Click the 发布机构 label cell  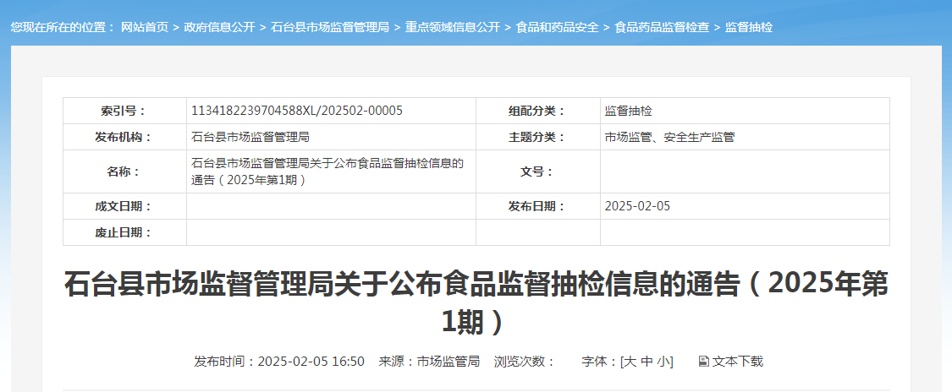(124, 137)
